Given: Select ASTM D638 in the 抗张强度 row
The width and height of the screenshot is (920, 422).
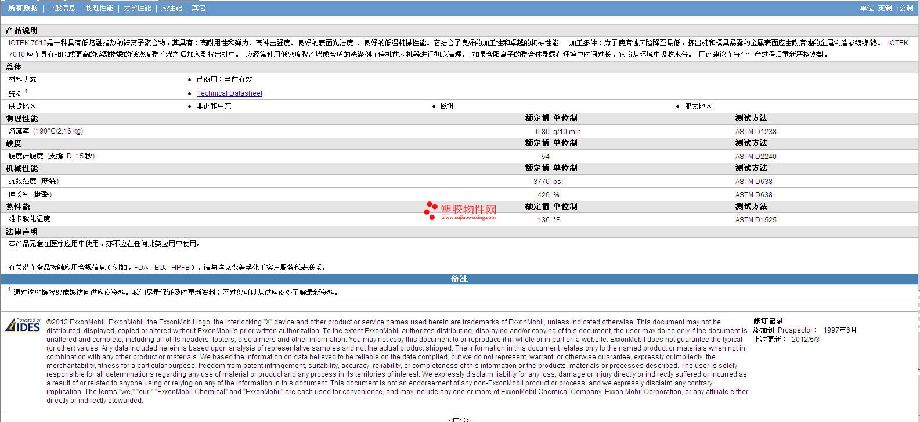Looking at the screenshot, I should click(754, 182).
